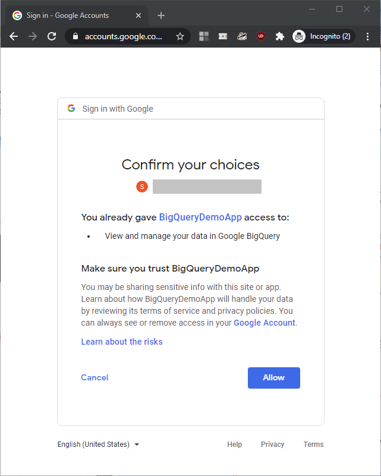
Task: Open the uBlock Origin extension
Action: click(260, 36)
